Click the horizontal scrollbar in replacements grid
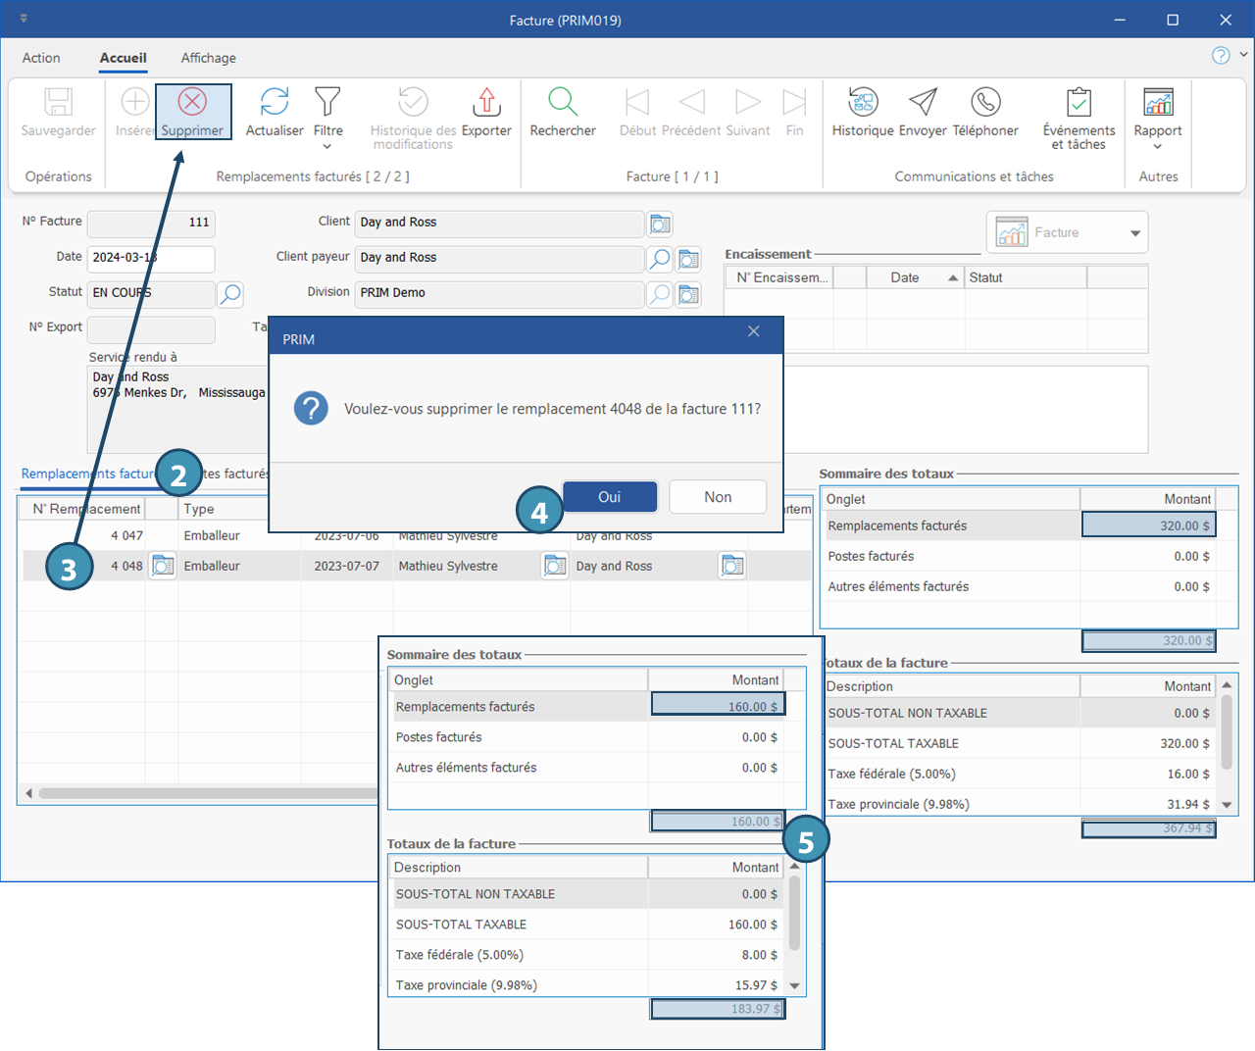This screenshot has height=1051, width=1255. tap(196, 793)
